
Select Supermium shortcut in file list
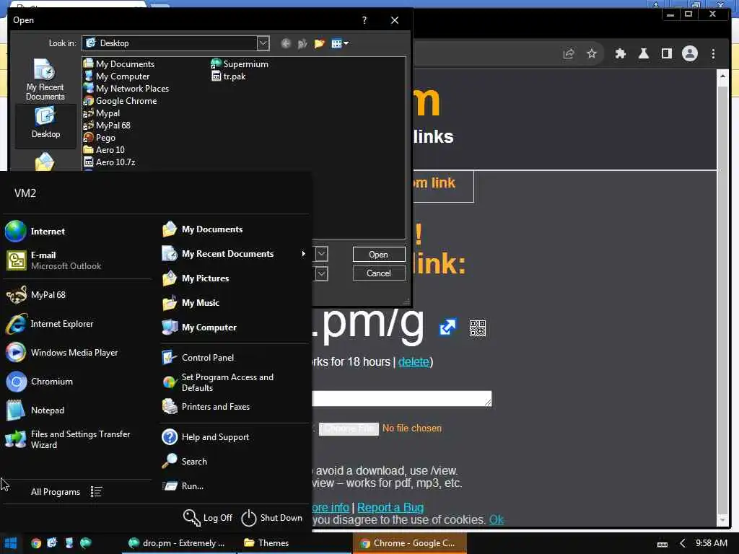240,64
